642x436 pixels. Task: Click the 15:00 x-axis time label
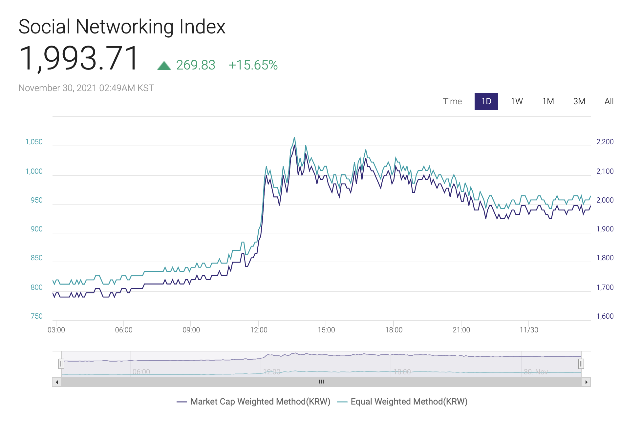326,330
